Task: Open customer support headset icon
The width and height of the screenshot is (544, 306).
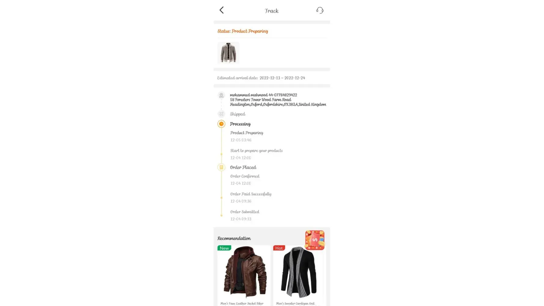Action: (320, 10)
